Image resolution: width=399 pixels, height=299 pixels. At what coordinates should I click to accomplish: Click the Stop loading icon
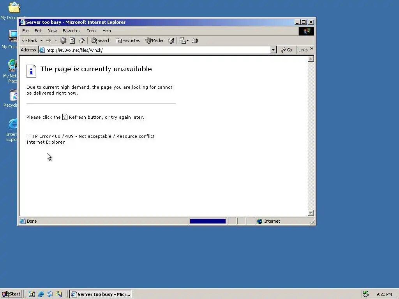click(63, 40)
